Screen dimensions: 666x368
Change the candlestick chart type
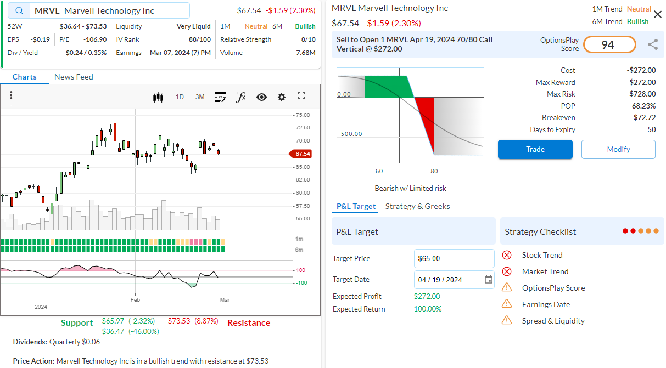[159, 97]
